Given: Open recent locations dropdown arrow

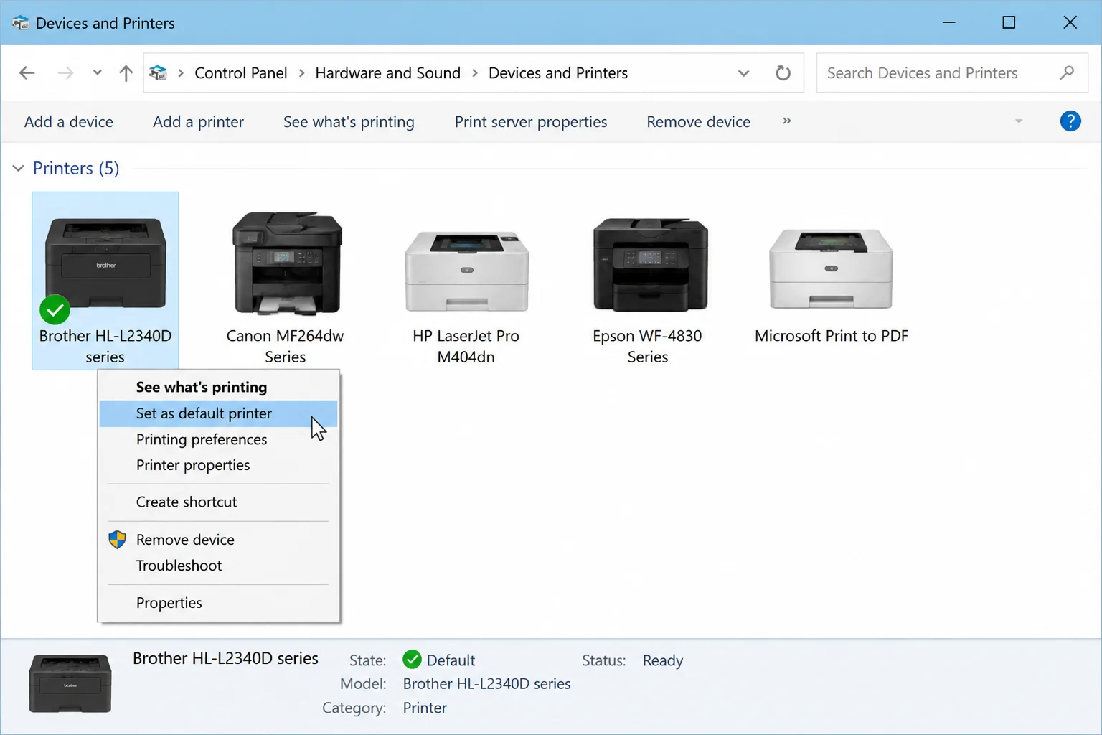Looking at the screenshot, I should coord(97,72).
